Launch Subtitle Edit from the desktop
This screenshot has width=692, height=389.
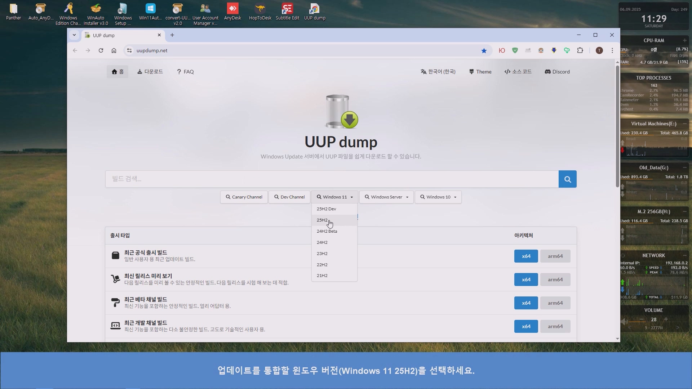[287, 12]
